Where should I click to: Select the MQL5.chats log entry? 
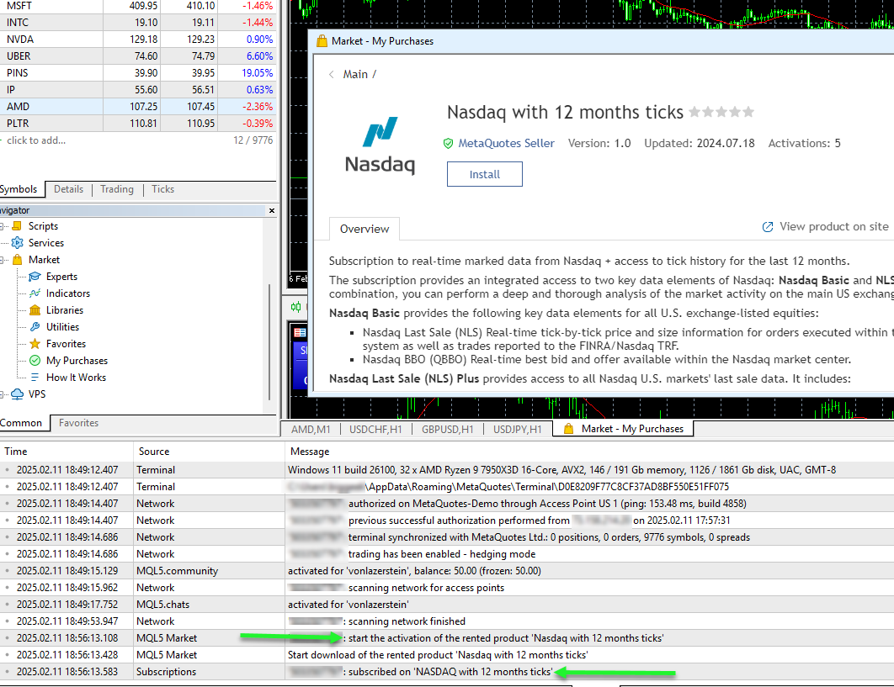pyautogui.click(x=447, y=605)
